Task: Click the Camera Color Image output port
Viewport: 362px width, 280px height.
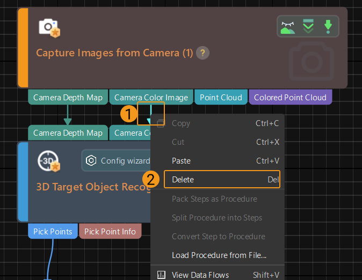Action: [x=151, y=97]
